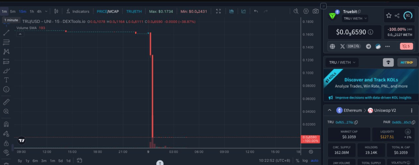Open the Truebit website globe icon

pos(332,46)
